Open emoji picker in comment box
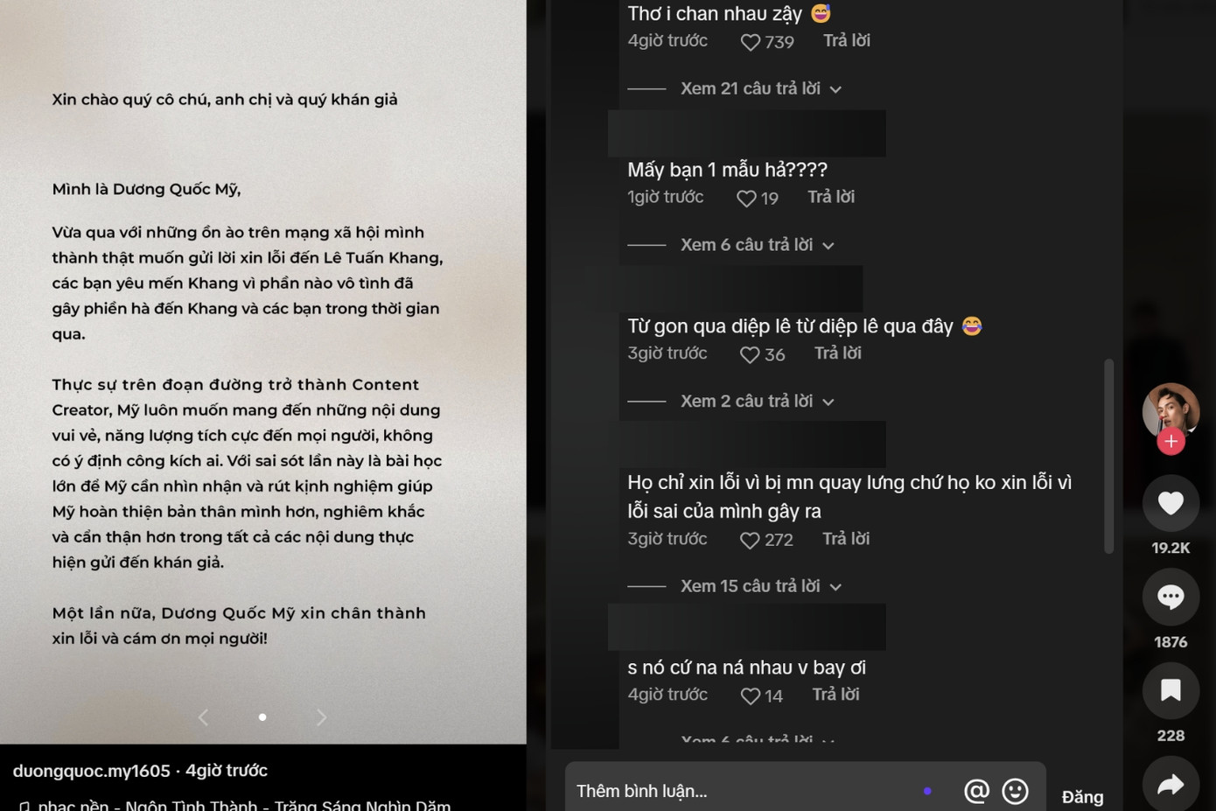Viewport: 1216px width, 811px height. tap(1015, 791)
